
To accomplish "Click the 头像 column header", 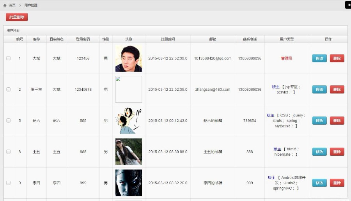I will (x=129, y=39).
